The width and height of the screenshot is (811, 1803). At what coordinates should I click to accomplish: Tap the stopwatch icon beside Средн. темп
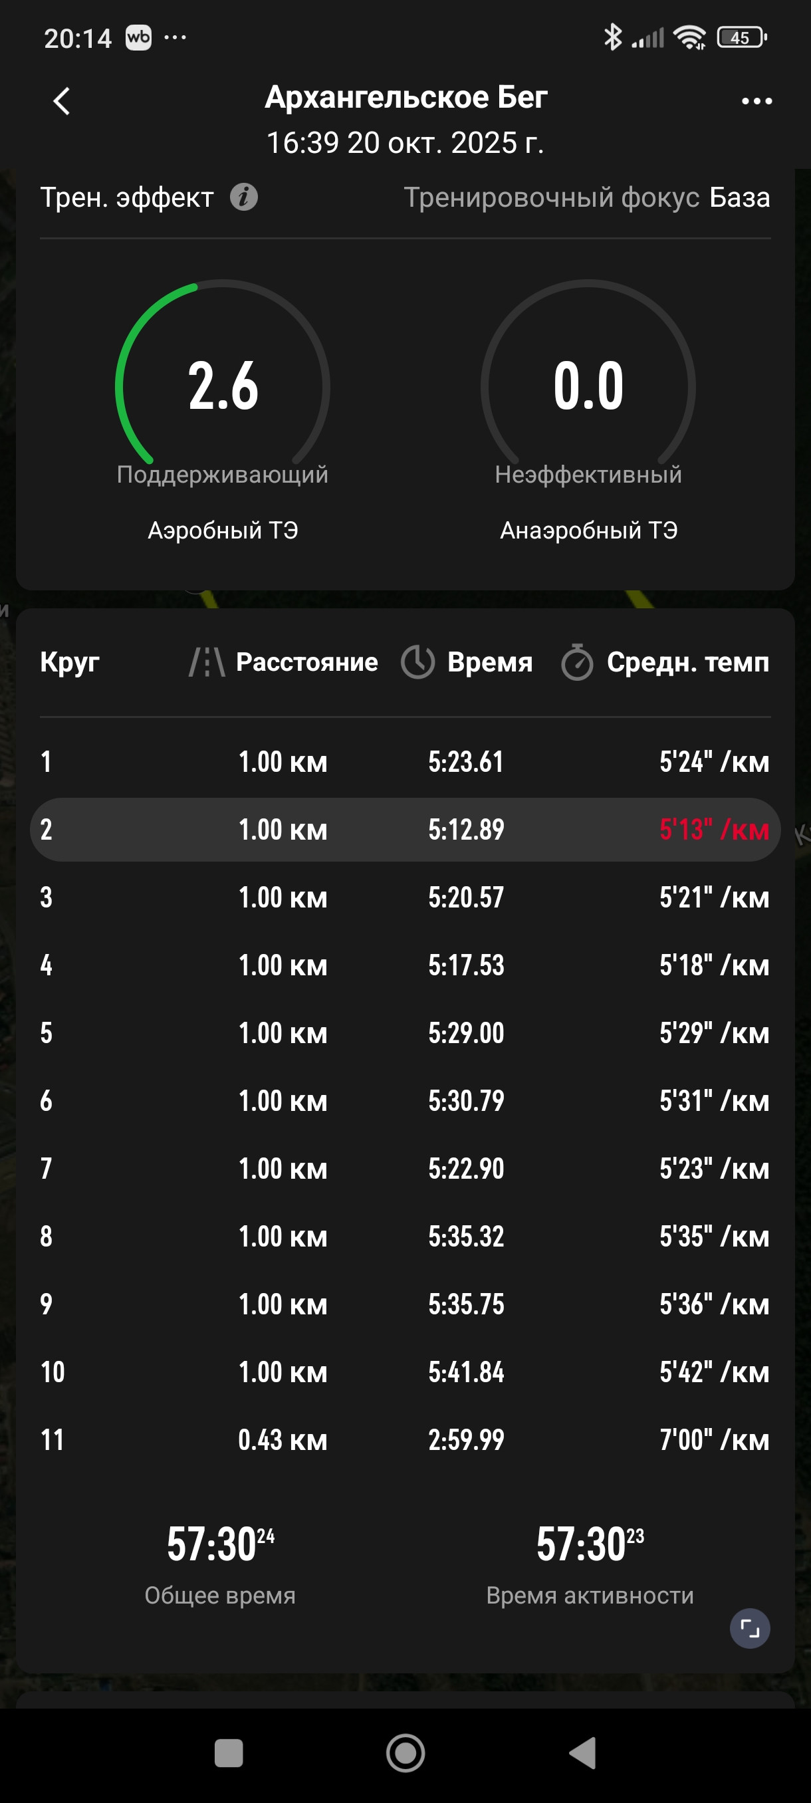point(576,662)
